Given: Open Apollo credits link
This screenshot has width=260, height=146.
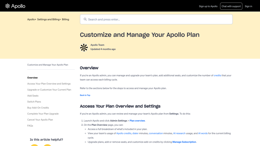Looking at the screenshot, I should coord(124,133).
